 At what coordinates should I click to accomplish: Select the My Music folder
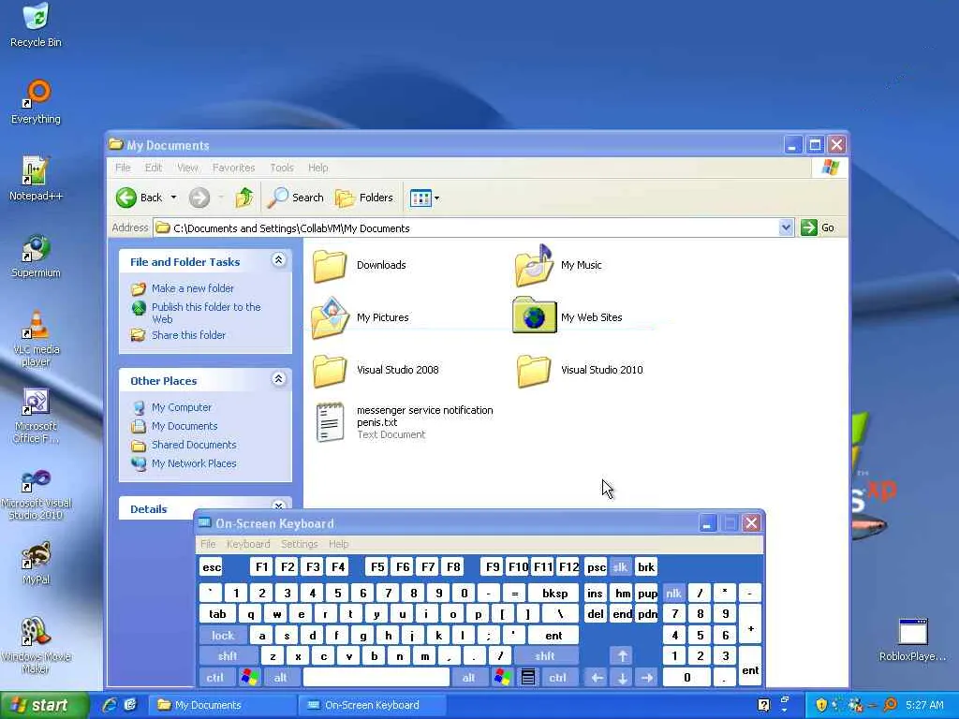[558, 265]
